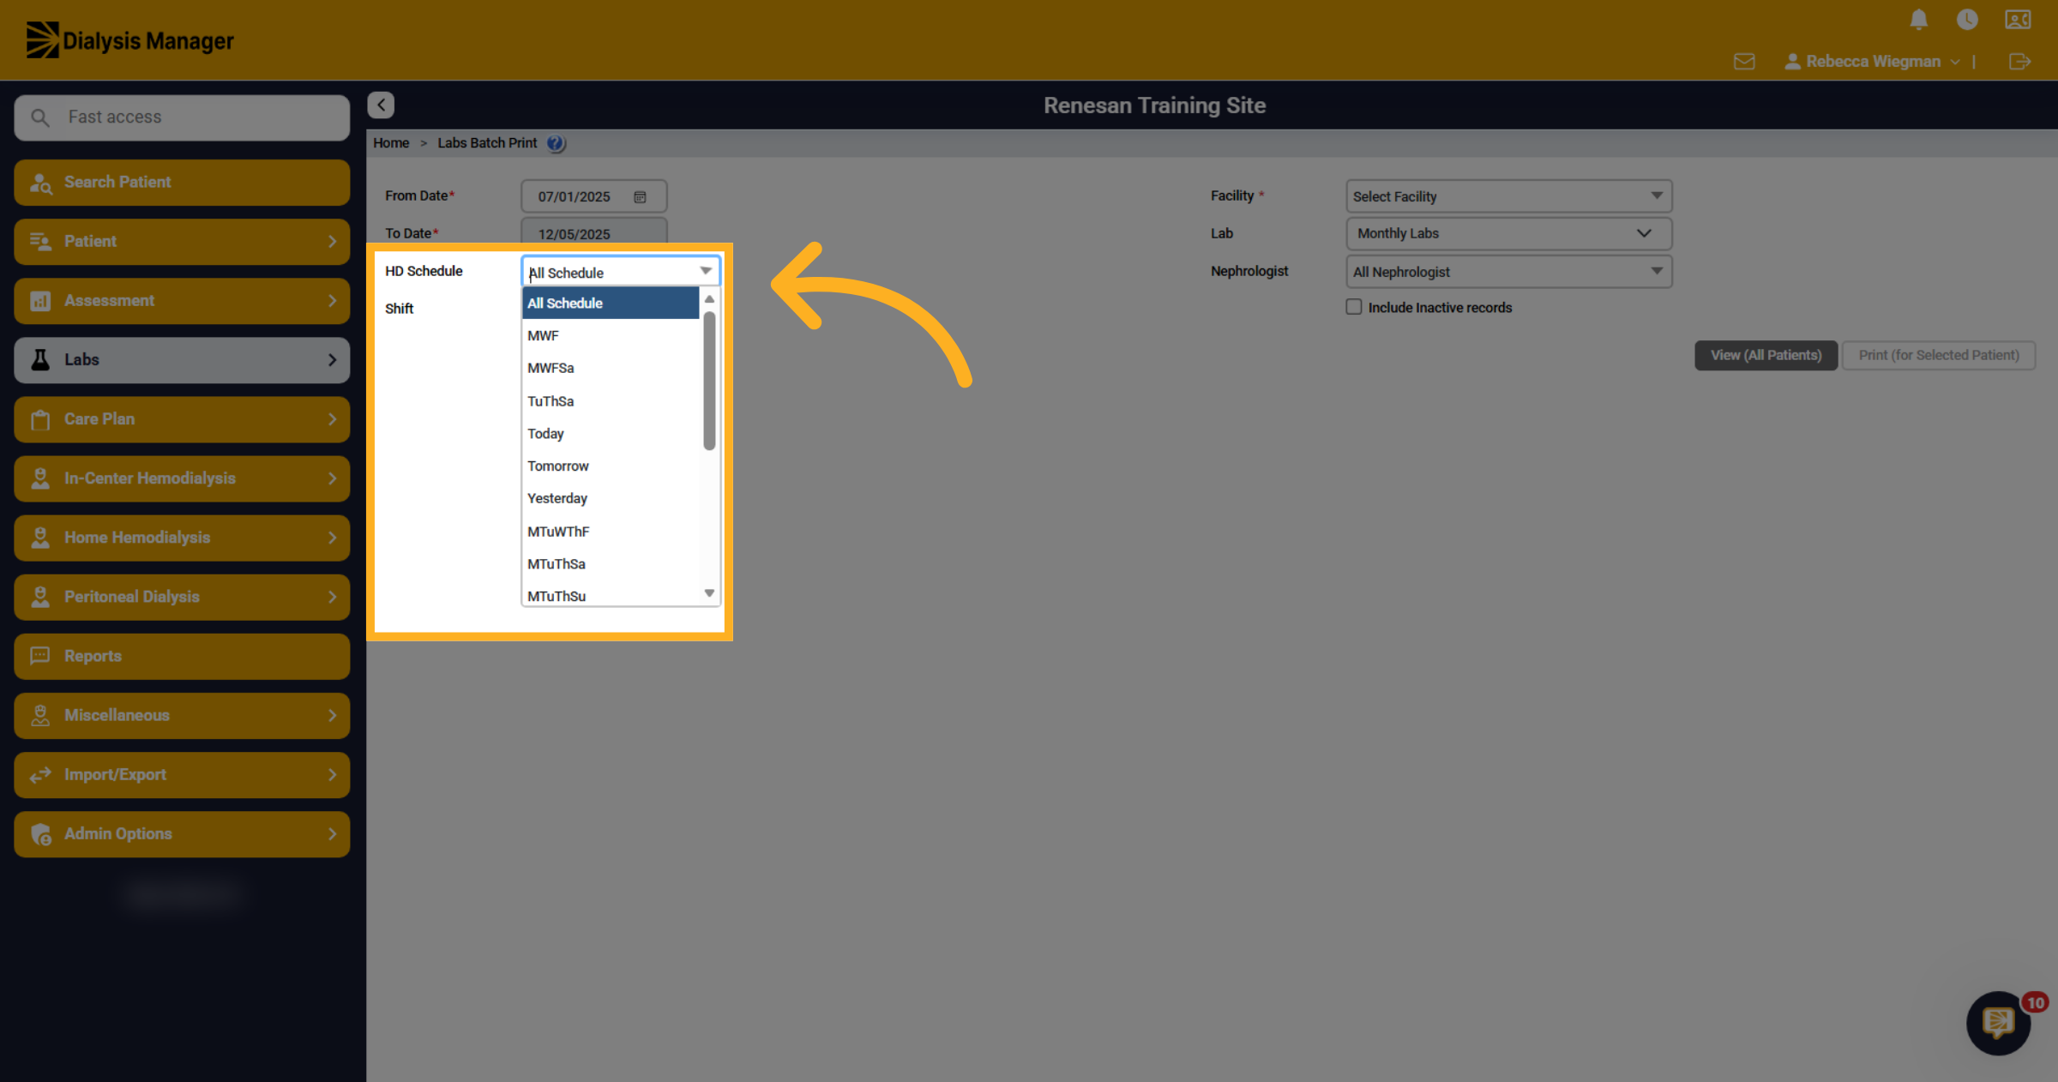Screen dimensions: 2058x1082
Task: Collapse the sidebar with the back arrow
Action: tap(381, 105)
